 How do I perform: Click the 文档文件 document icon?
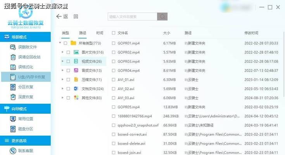point(76,89)
